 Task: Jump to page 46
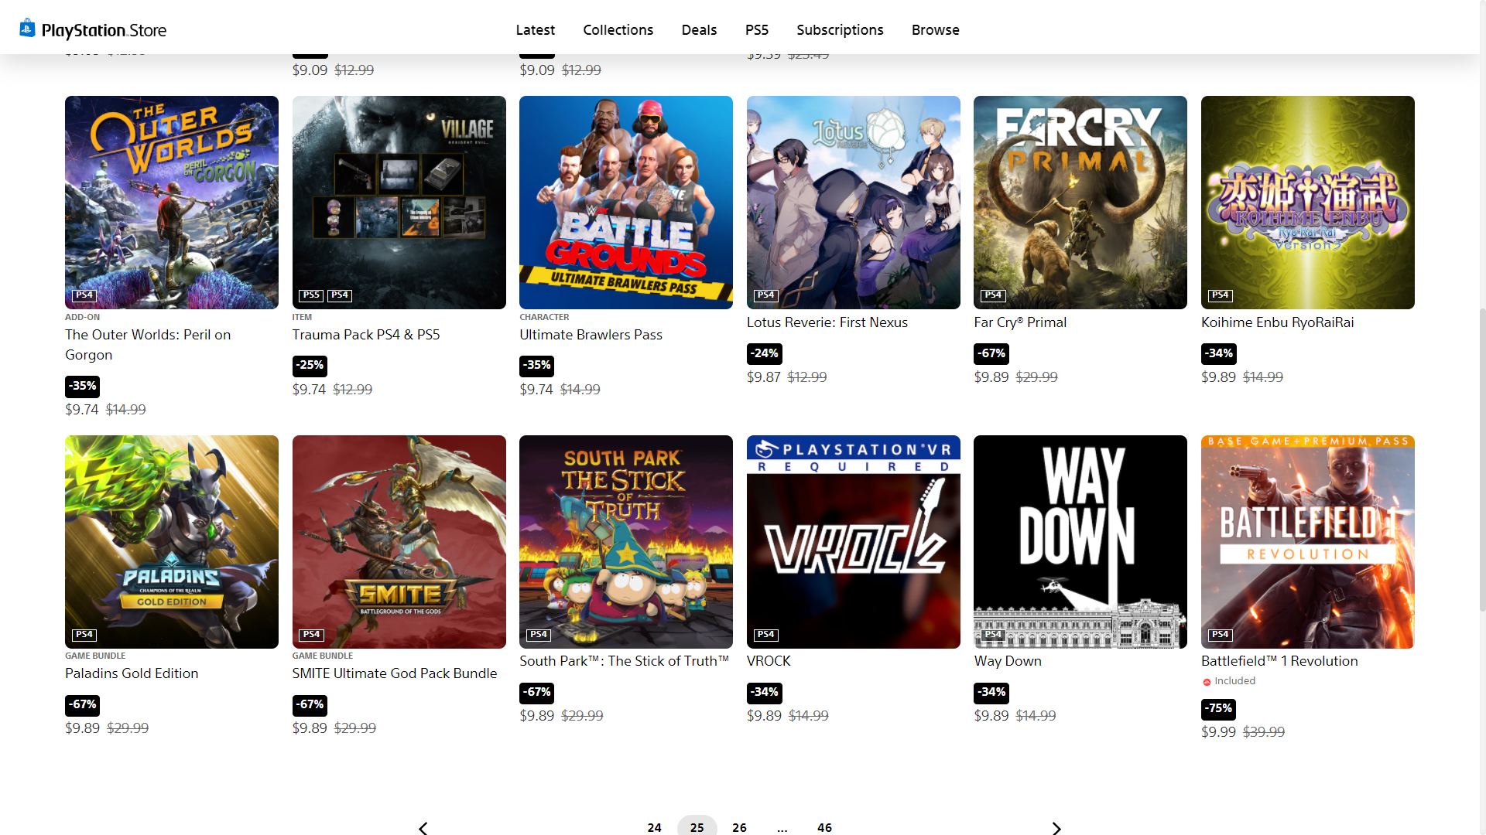click(824, 827)
